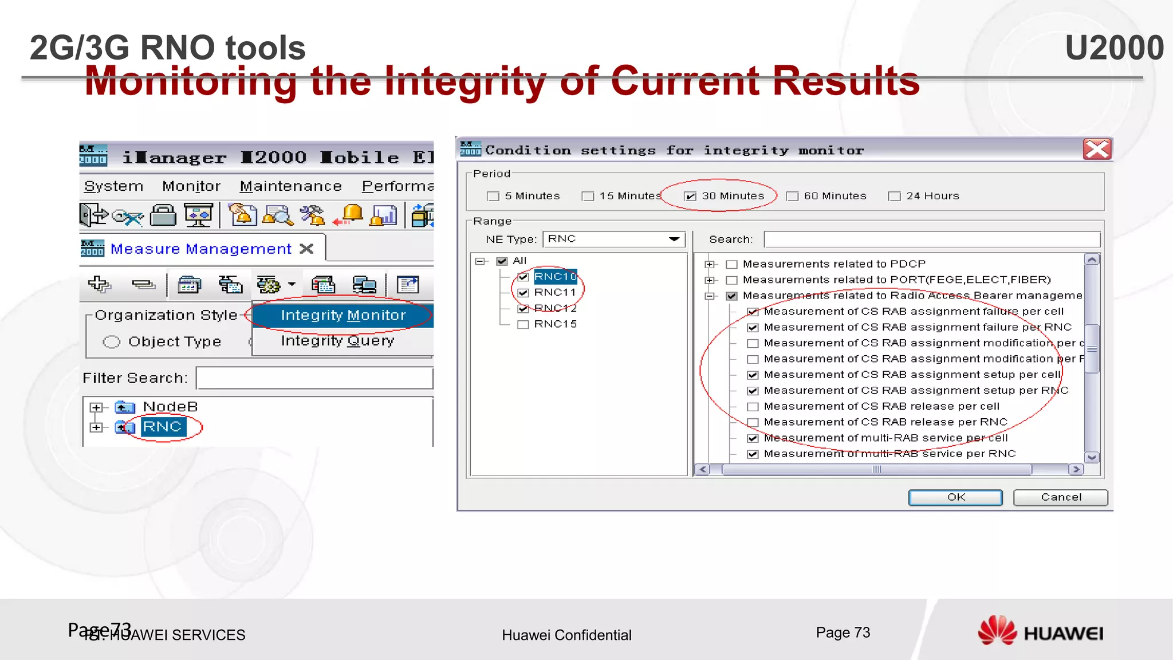Close the Measure Management tab with X
This screenshot has width=1173, height=660.
click(x=307, y=249)
